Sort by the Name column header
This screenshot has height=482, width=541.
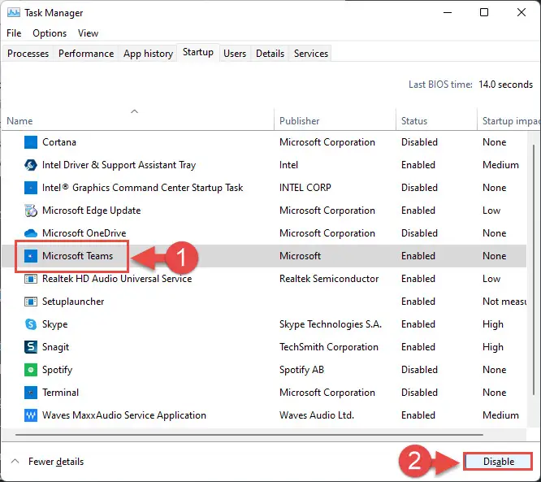pyautogui.click(x=138, y=119)
